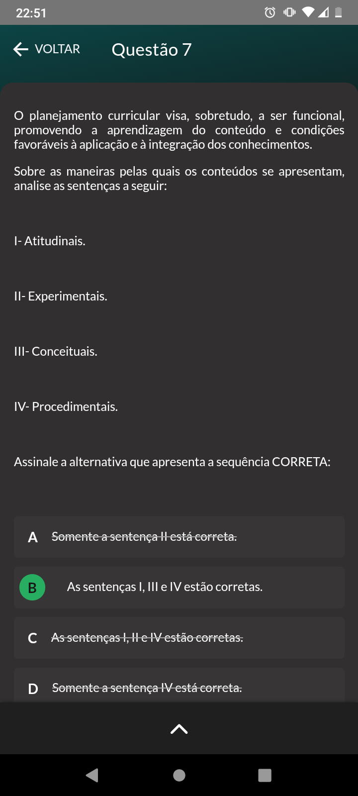Choose answer option D letter
The image size is (358, 796).
[33, 689]
